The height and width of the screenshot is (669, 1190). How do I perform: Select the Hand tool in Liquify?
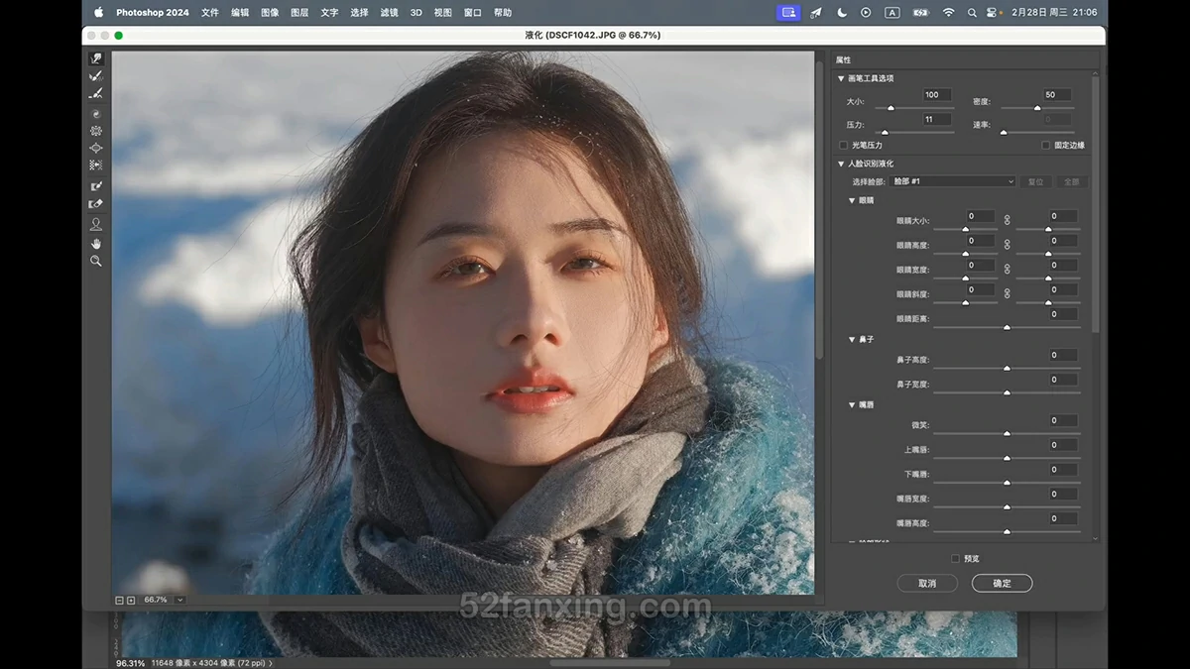pyautogui.click(x=96, y=243)
